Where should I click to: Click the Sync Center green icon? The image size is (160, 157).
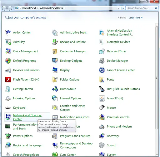[x=55, y=154]
